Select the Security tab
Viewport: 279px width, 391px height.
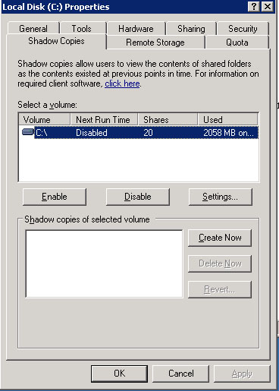coord(243,28)
